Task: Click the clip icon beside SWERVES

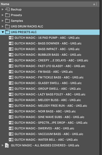Action: (x=11, y=128)
